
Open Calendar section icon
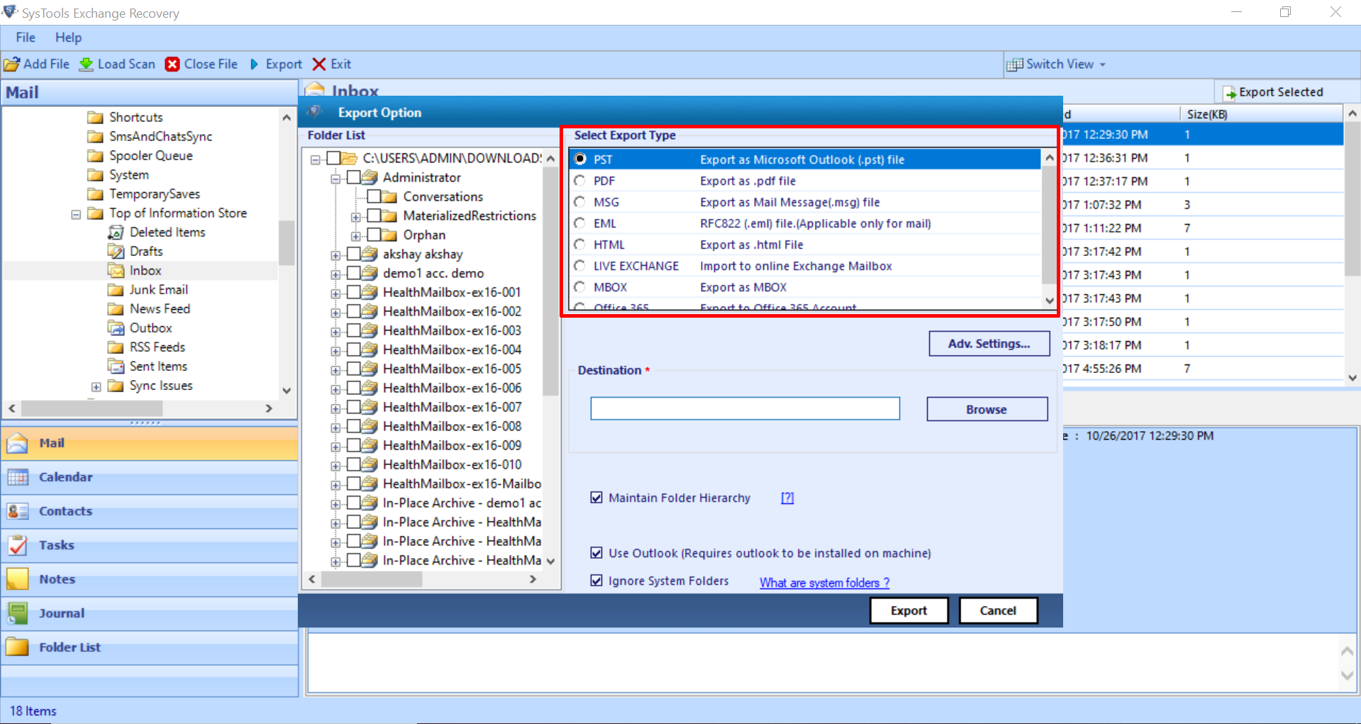coord(18,477)
